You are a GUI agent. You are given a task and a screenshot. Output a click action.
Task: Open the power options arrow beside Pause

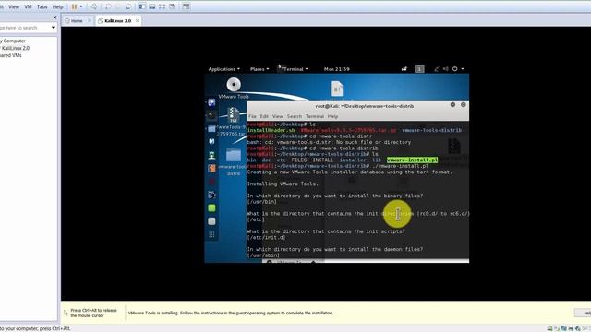(x=81, y=6)
